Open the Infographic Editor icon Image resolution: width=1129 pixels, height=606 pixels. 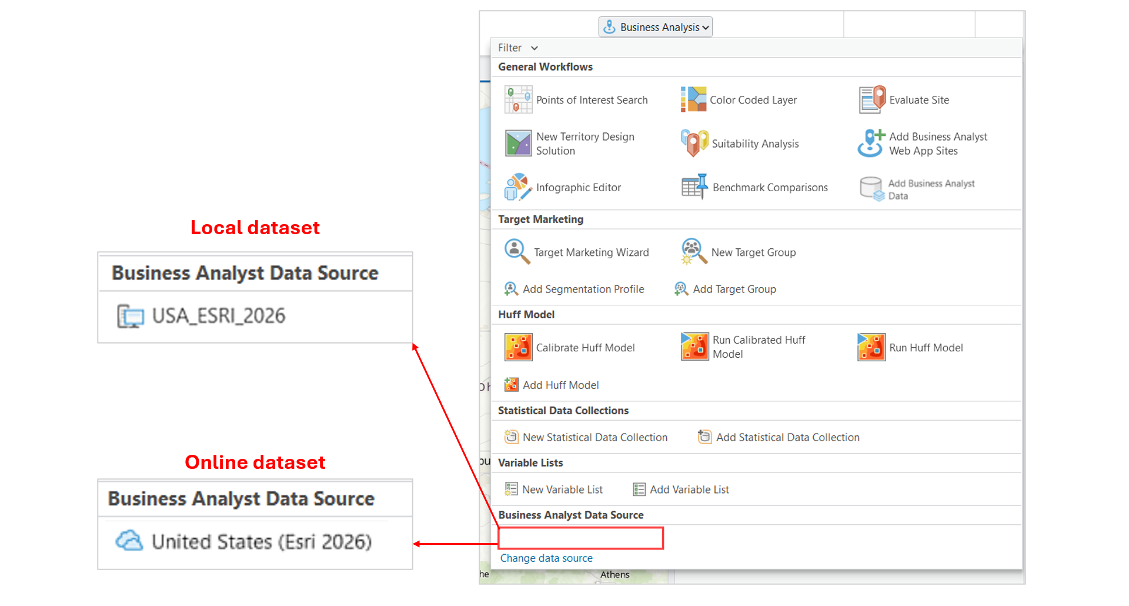tap(518, 187)
